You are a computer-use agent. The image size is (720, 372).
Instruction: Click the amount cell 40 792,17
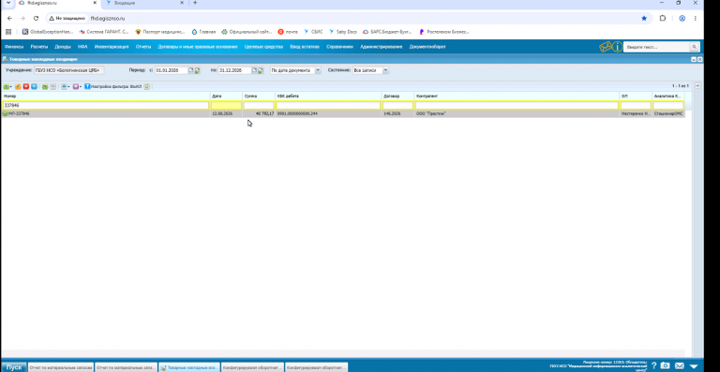coord(259,113)
